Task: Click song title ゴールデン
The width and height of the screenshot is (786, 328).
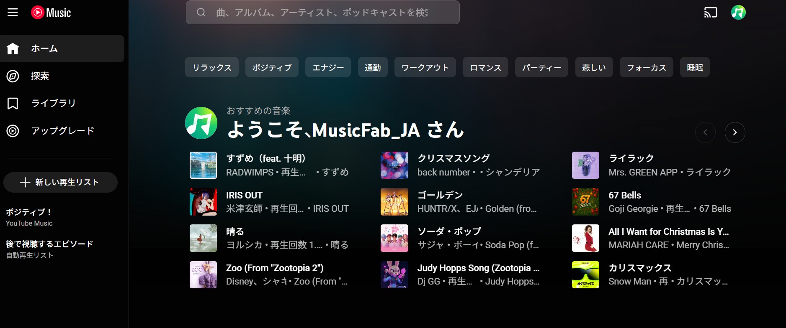Action: coord(440,195)
